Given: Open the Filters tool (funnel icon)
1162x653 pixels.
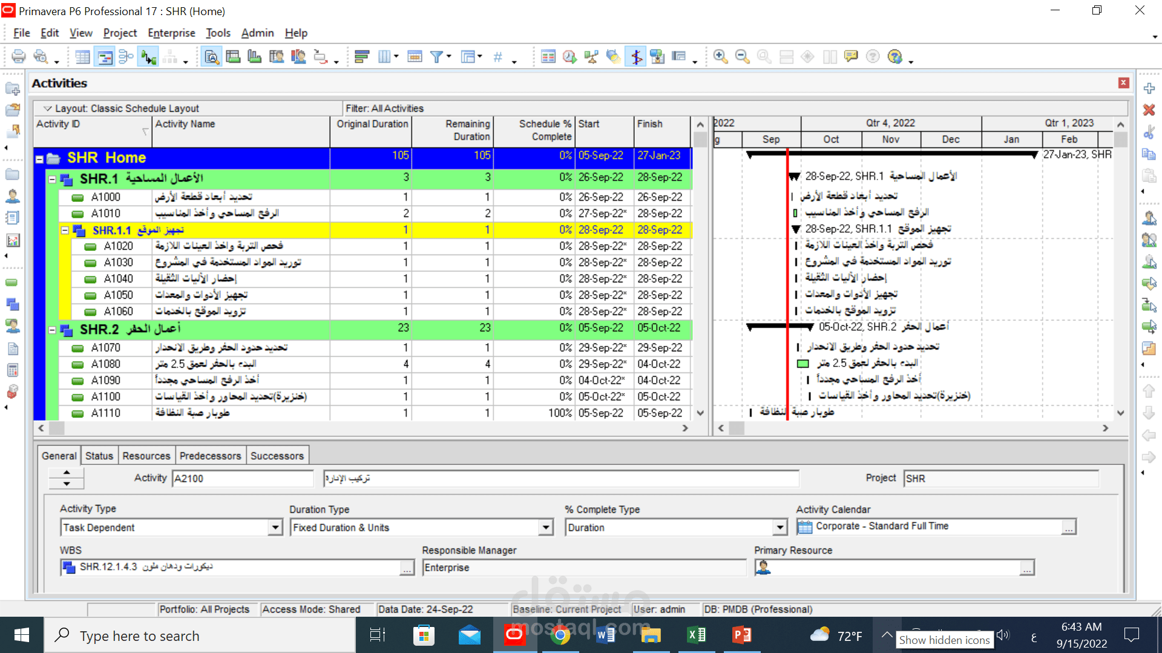Looking at the screenshot, I should pyautogui.click(x=437, y=56).
